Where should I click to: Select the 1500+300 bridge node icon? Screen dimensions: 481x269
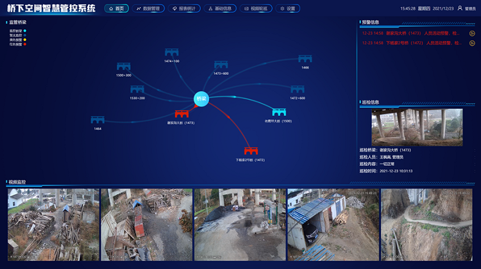pos(124,67)
